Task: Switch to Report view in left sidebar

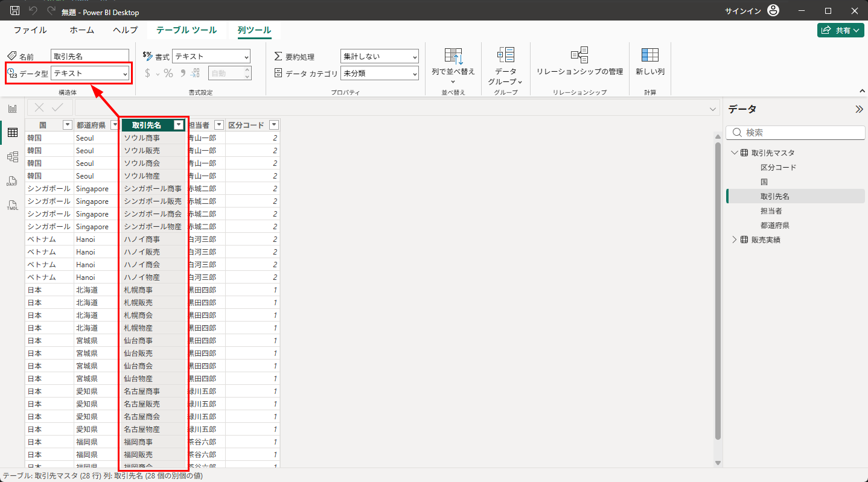Action: pos(12,109)
